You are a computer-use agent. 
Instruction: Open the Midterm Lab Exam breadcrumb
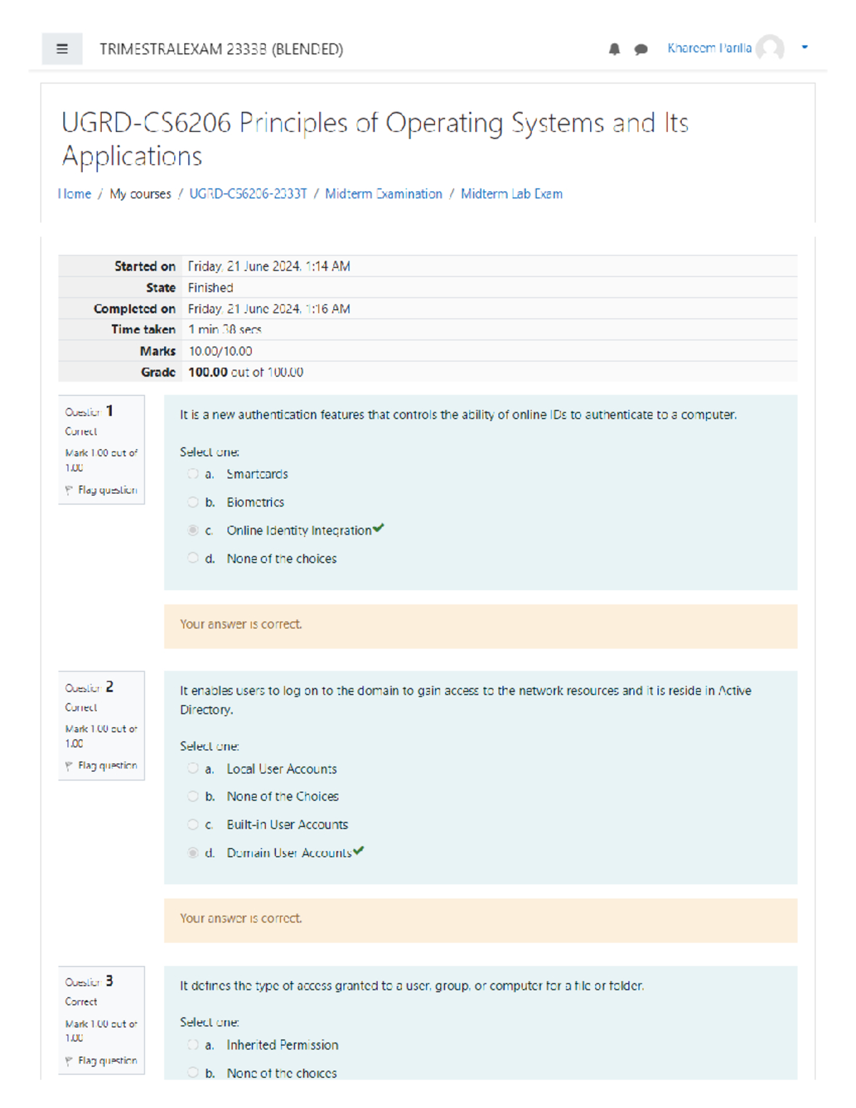point(511,194)
